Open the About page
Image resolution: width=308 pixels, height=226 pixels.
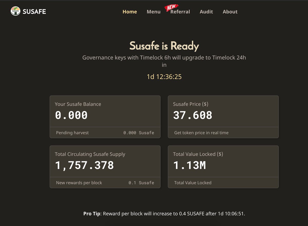(x=230, y=12)
